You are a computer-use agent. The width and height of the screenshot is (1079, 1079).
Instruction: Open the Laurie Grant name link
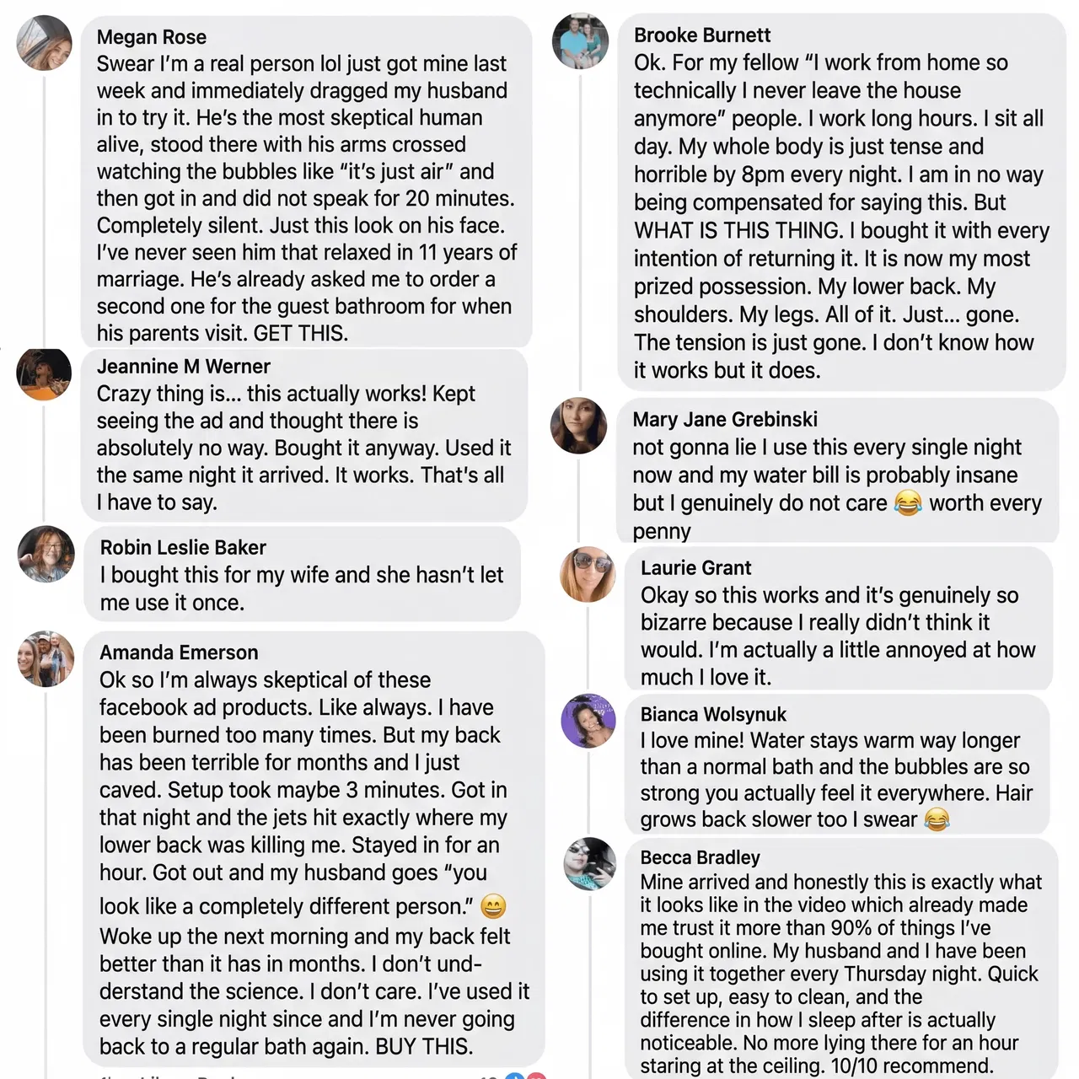[x=695, y=568]
